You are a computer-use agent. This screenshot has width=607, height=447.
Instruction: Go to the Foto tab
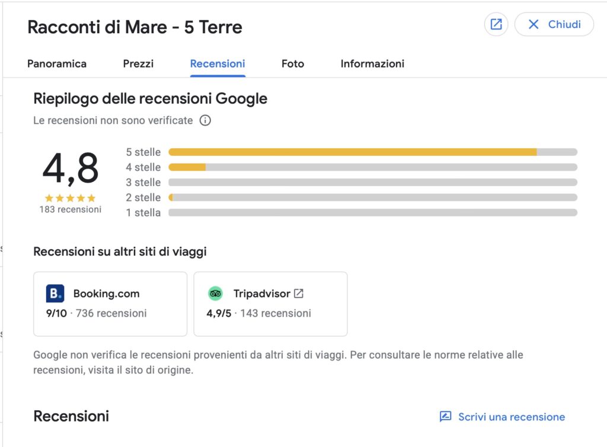pos(293,63)
